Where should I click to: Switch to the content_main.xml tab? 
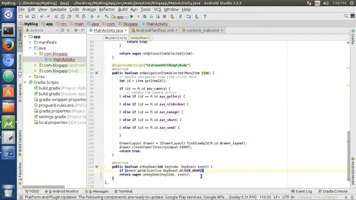point(202,30)
